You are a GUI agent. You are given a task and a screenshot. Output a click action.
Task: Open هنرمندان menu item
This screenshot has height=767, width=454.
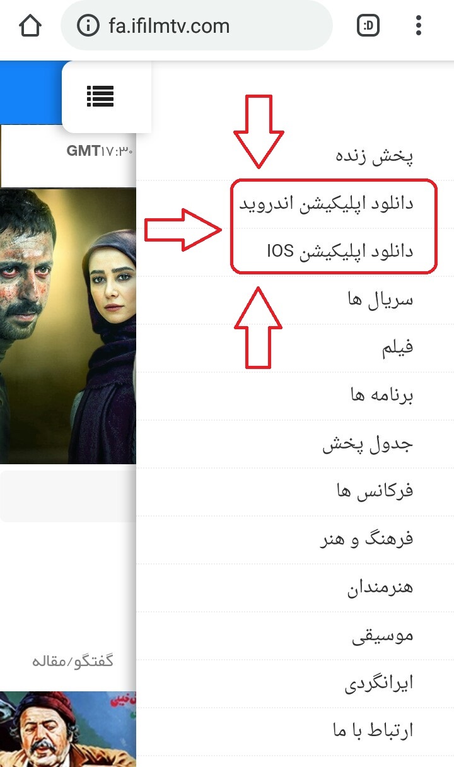[x=295, y=588]
